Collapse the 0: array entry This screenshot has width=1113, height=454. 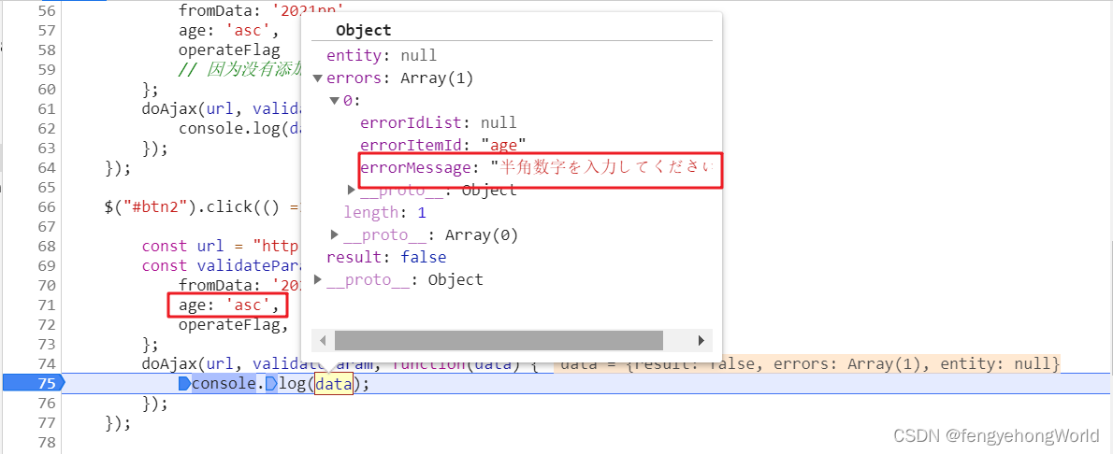[x=334, y=102]
